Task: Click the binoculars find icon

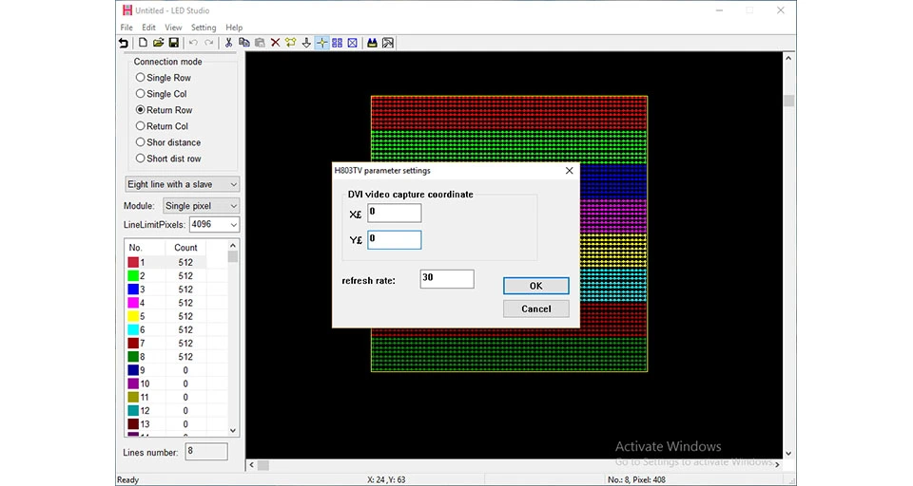Action: [372, 43]
